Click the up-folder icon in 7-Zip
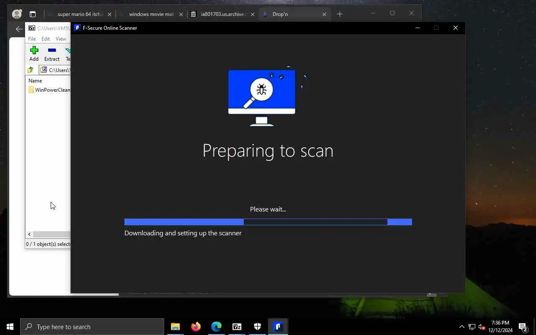Image resolution: width=536 pixels, height=335 pixels. pos(31,70)
